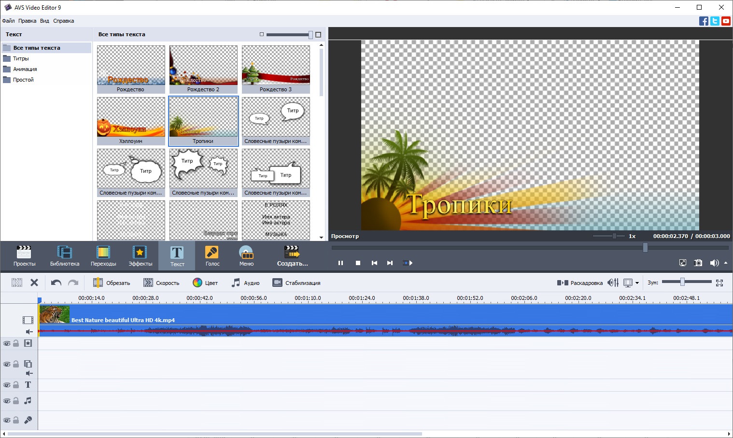Select the Рождество 3 text preset
Image resolution: width=733 pixels, height=438 pixels.
(x=276, y=69)
